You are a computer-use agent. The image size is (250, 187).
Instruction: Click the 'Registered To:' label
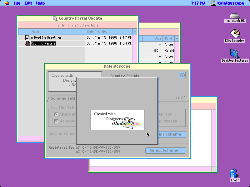tap(61, 147)
